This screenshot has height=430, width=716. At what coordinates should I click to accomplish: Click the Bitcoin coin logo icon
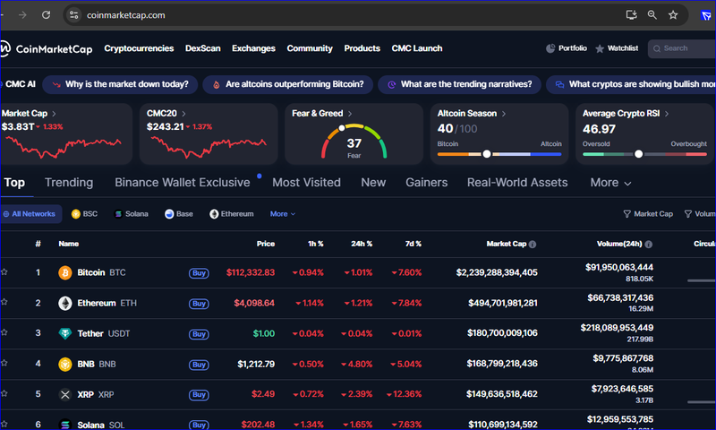65,272
